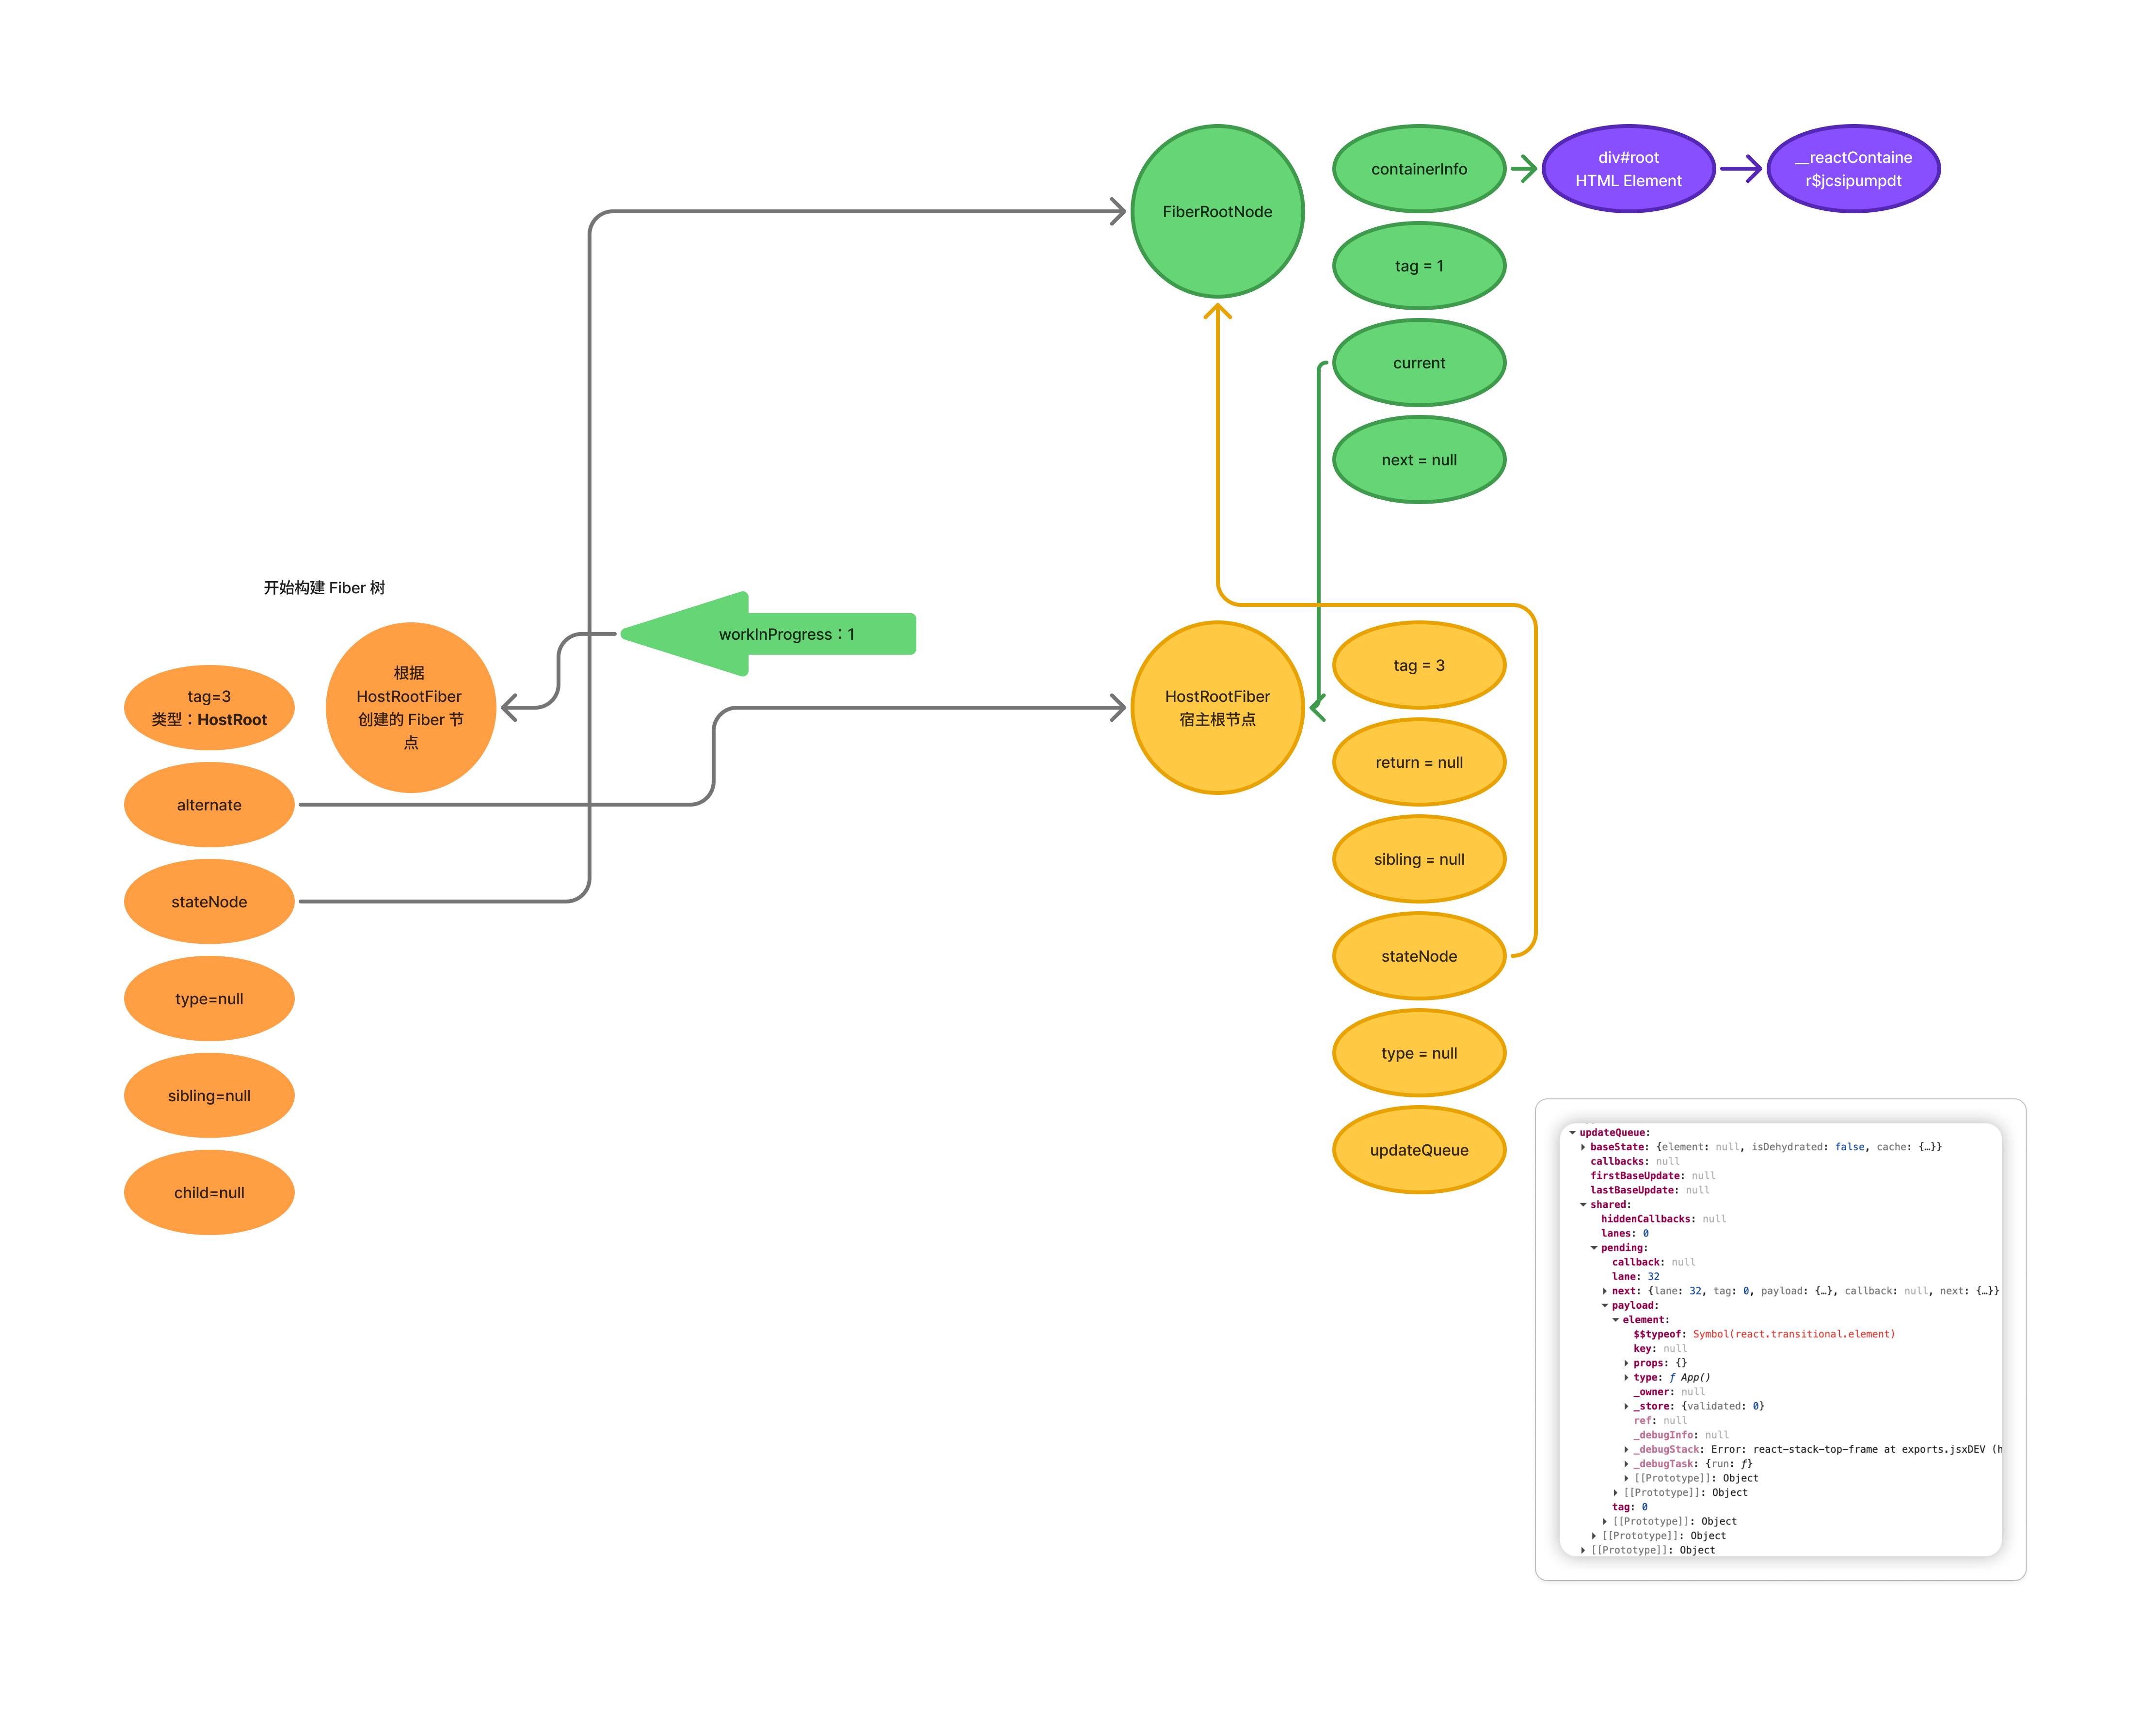2156x1712 pixels.
Task: Select the green next = null ellipse
Action: pyautogui.click(x=1418, y=460)
